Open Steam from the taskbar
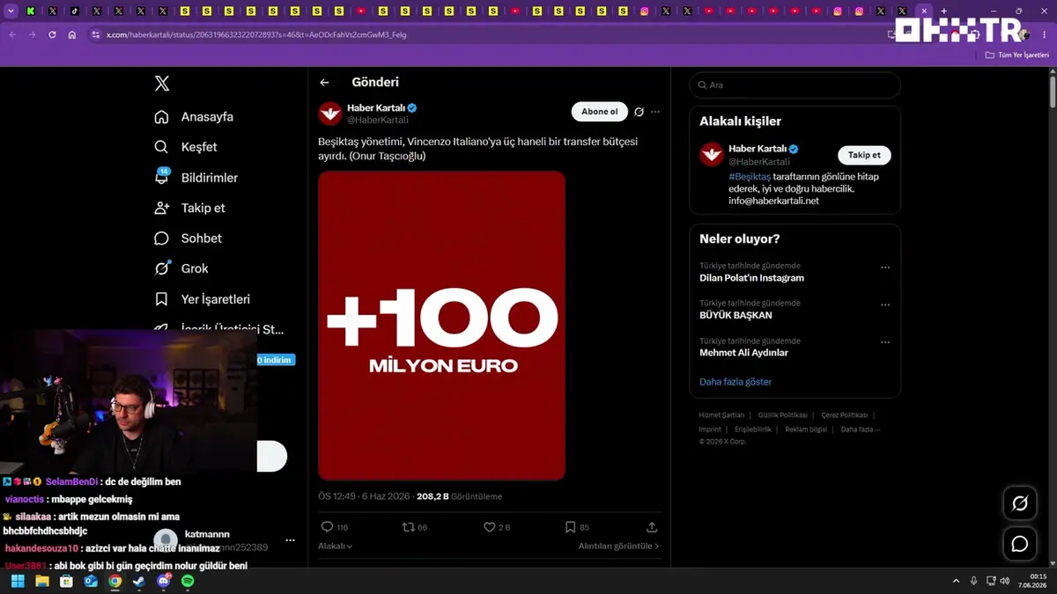This screenshot has height=594, width=1057. point(139,581)
